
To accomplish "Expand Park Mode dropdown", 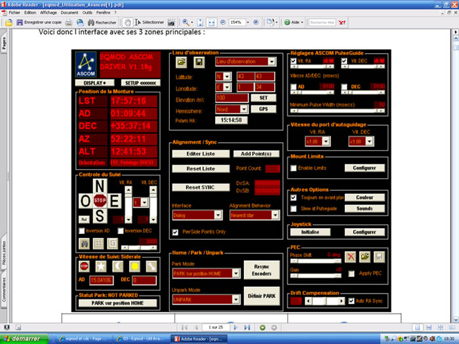I will point(236,273).
